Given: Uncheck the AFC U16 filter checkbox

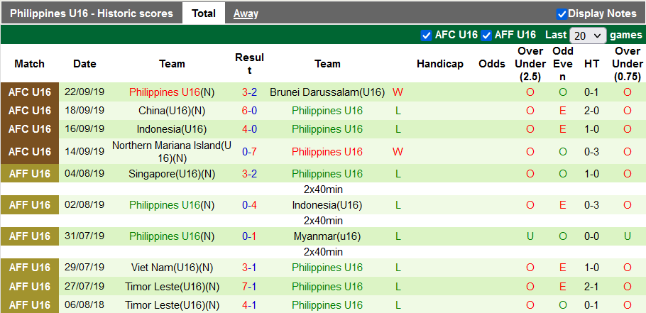Looking at the screenshot, I should tap(426, 35).
